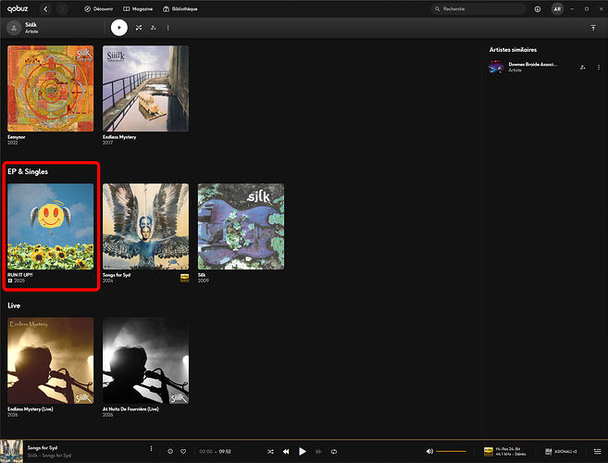Click the explicit icon under RUN IT UP!!
The image size is (608, 463).
click(10, 281)
